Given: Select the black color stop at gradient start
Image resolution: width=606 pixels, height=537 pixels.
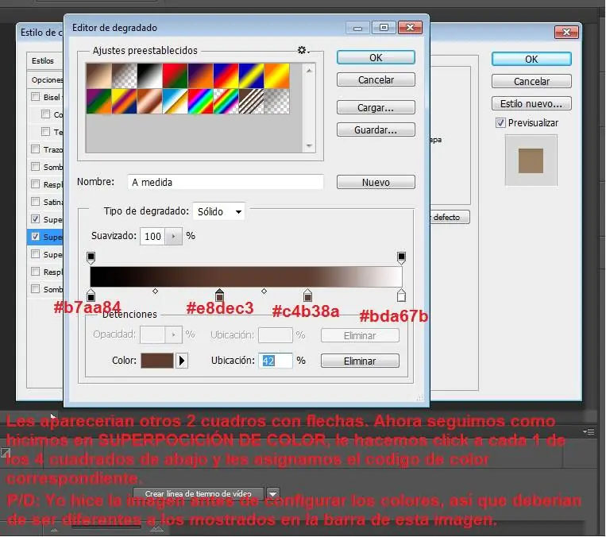Looking at the screenshot, I should pos(91,296).
